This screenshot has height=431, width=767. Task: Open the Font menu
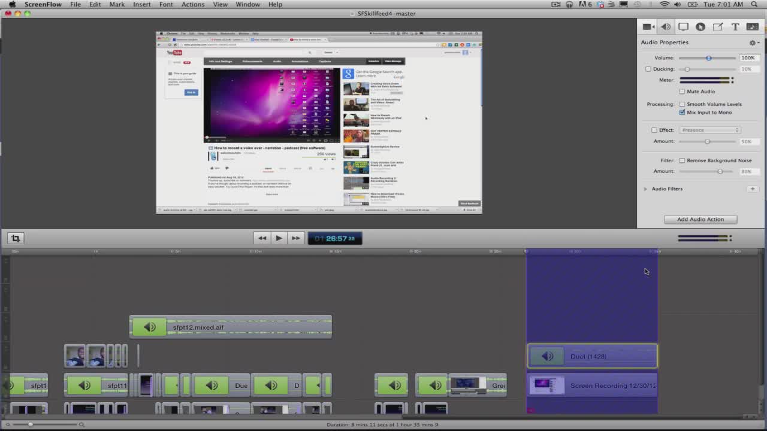166,4
